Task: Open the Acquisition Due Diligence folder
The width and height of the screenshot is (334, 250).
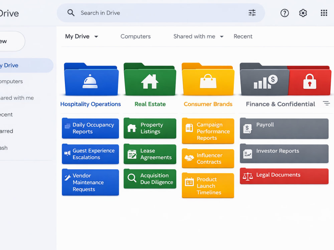Action: point(150,179)
